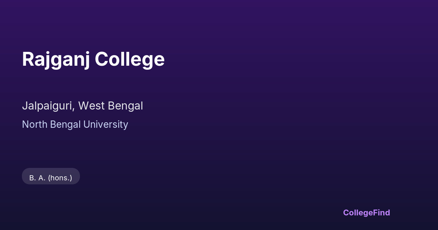438x230 pixels.
Task: Click "(hons.)" inside the course pill
Action: coord(60,178)
